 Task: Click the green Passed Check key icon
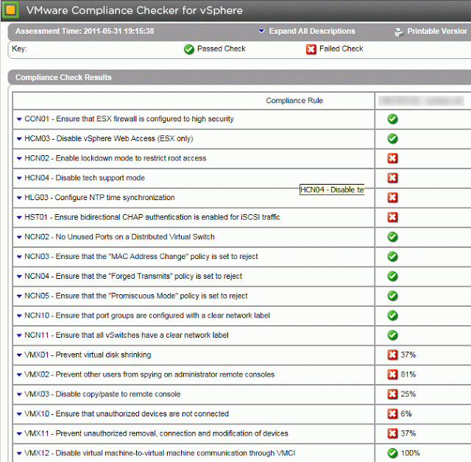tap(189, 49)
